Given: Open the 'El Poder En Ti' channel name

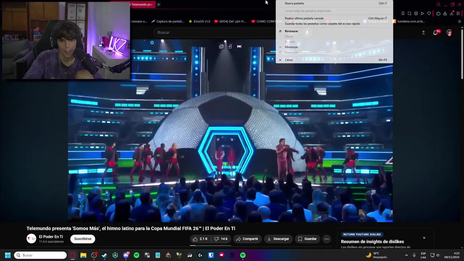Looking at the screenshot, I should coord(51,237).
